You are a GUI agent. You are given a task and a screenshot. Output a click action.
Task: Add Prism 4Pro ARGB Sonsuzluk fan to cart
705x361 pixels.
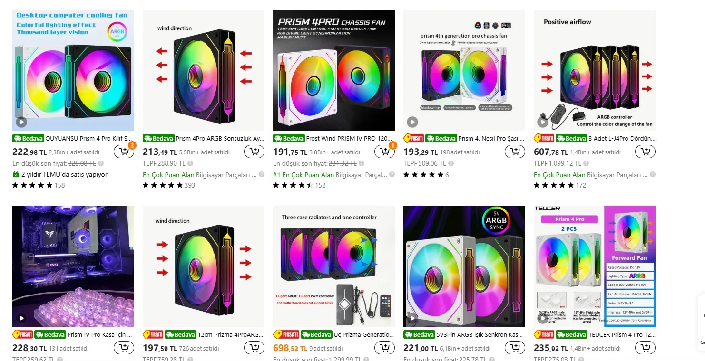pyautogui.click(x=254, y=152)
